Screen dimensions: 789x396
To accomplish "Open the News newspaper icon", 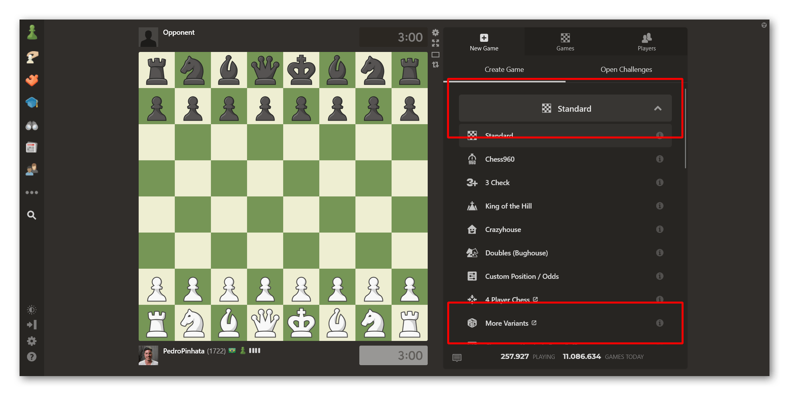I will coord(32,148).
